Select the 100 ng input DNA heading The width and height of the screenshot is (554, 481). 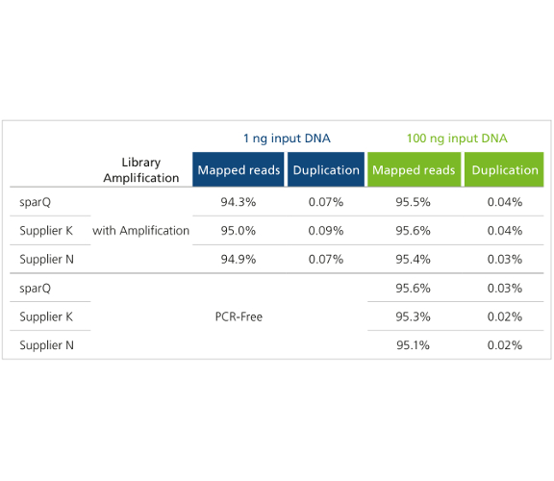(x=457, y=139)
